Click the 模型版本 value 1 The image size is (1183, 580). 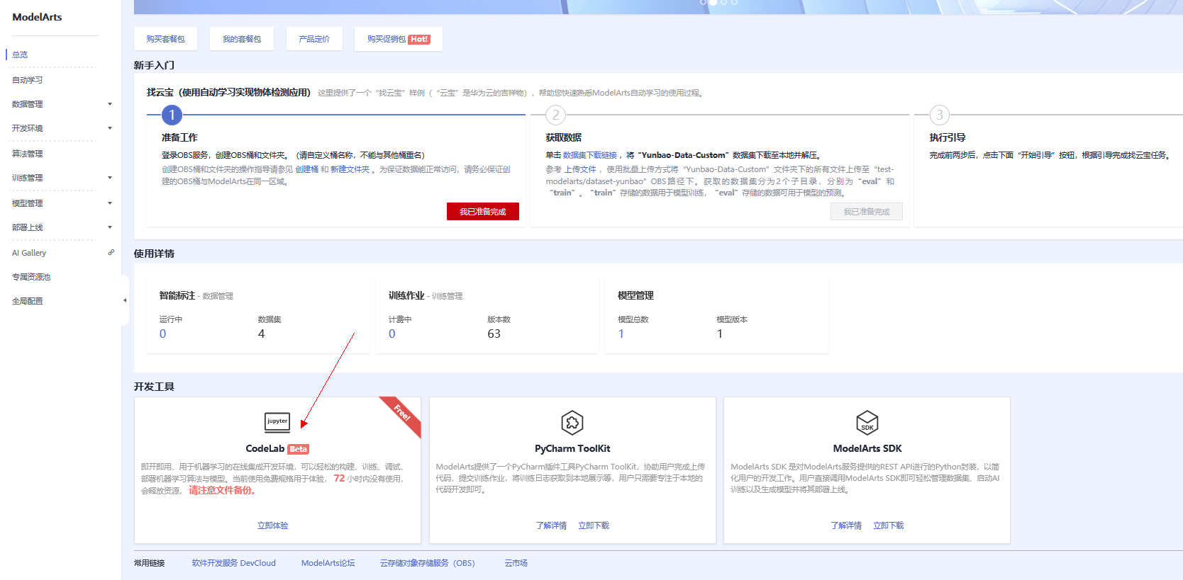pos(720,334)
